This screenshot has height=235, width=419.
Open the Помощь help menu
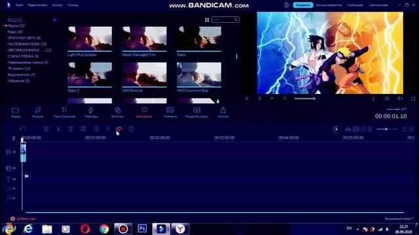click(73, 5)
